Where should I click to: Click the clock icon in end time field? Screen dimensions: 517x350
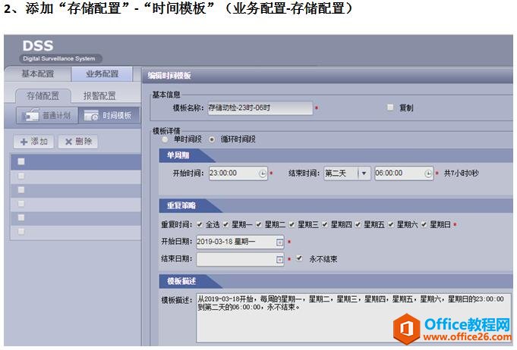[x=428, y=173]
